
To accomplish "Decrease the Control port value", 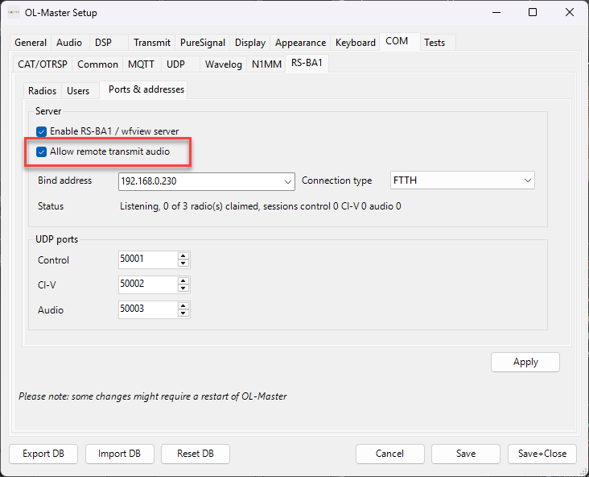I will pyautogui.click(x=183, y=263).
